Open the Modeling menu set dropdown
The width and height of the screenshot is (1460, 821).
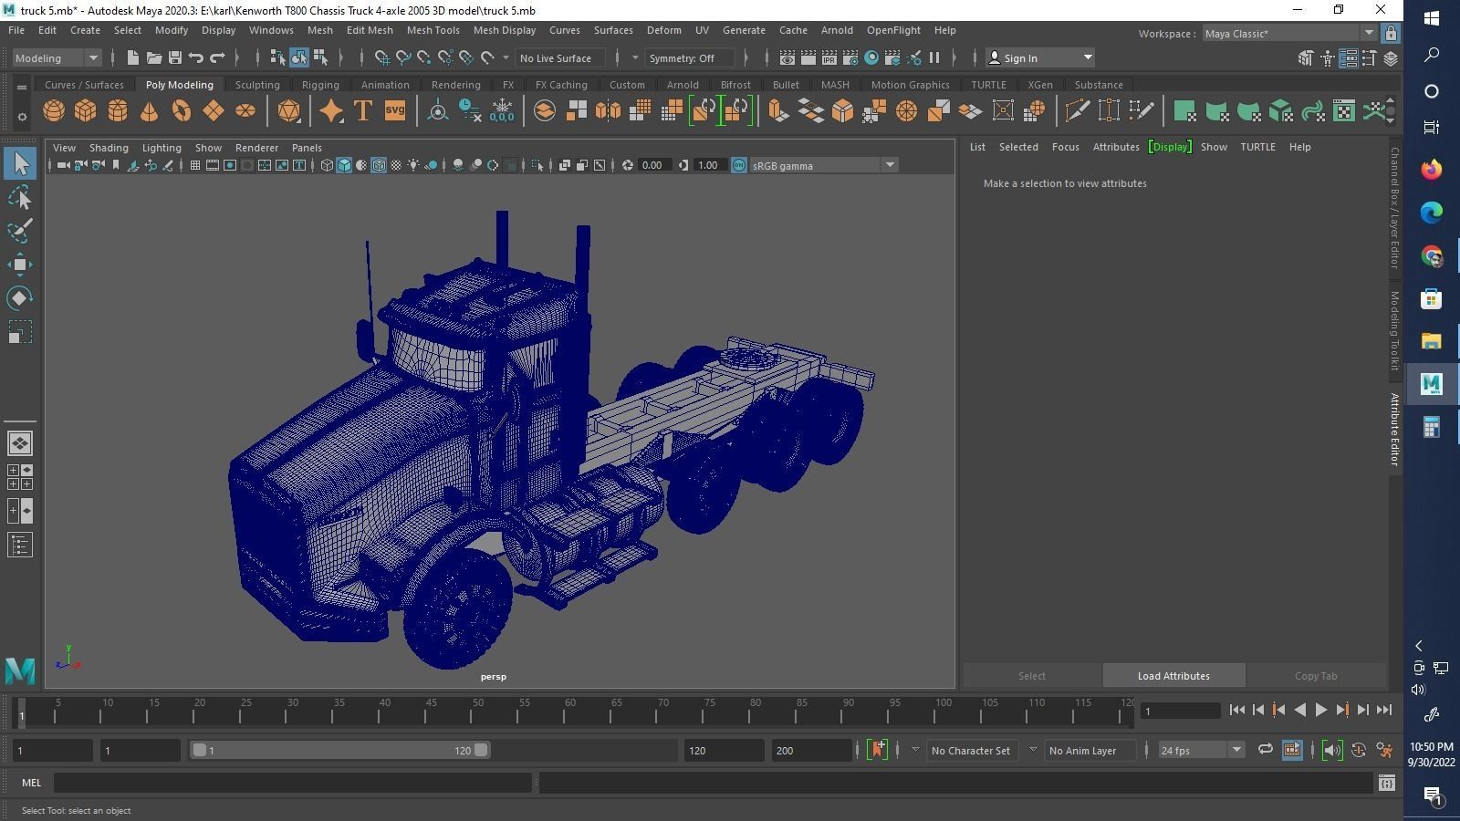pyautogui.click(x=57, y=58)
